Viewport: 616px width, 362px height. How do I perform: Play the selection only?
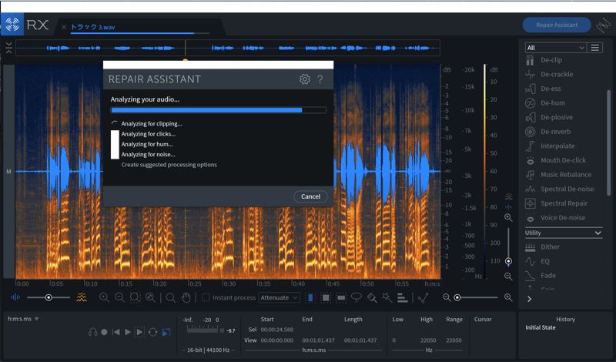pyautogui.click(x=139, y=333)
